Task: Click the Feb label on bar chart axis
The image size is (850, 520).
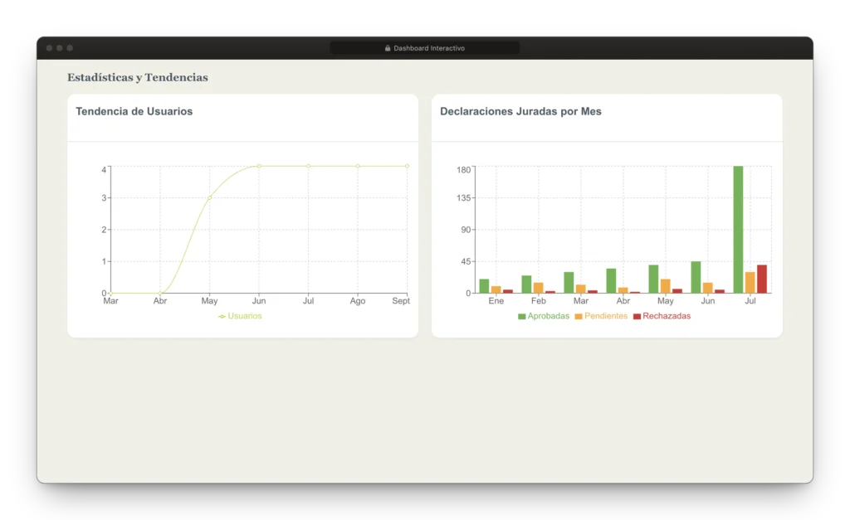Action: click(x=538, y=301)
